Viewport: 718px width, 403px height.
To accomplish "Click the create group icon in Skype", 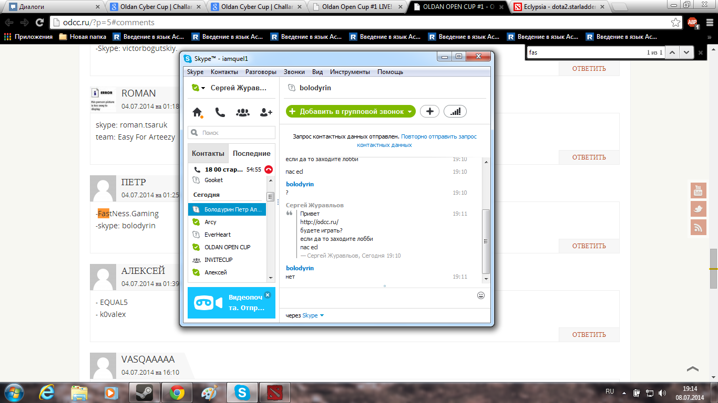I will pyautogui.click(x=243, y=112).
